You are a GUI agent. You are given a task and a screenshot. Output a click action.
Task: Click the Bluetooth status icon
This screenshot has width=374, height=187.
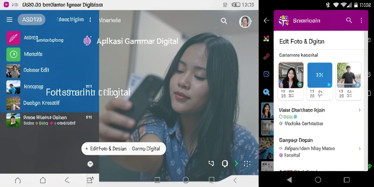point(328,5)
